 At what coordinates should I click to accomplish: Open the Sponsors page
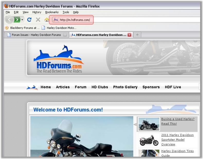tap(151, 87)
